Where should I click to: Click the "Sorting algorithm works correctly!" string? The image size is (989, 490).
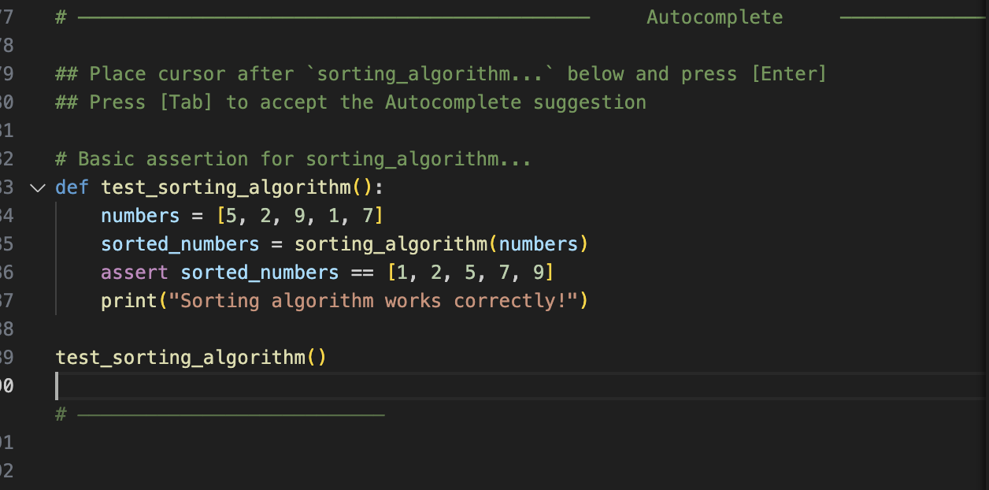374,301
